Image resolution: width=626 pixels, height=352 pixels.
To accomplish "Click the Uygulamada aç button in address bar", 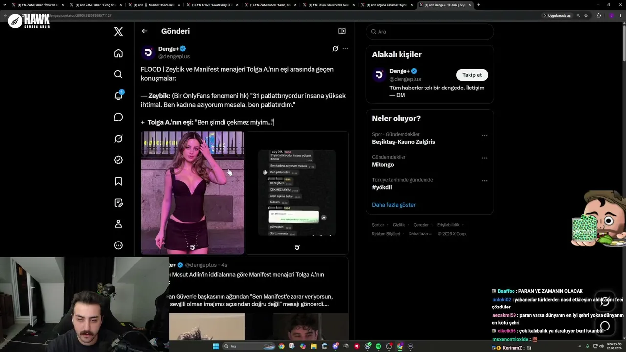I will pos(558,16).
